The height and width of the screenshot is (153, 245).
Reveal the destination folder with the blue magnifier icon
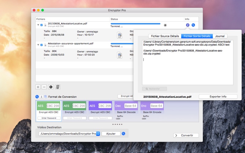123,134
